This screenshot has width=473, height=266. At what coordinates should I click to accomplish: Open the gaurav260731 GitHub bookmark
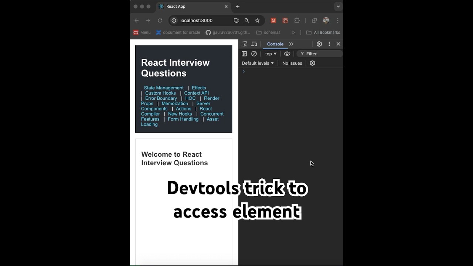(228, 33)
